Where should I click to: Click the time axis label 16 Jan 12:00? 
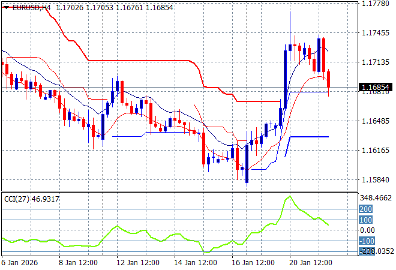253,263
